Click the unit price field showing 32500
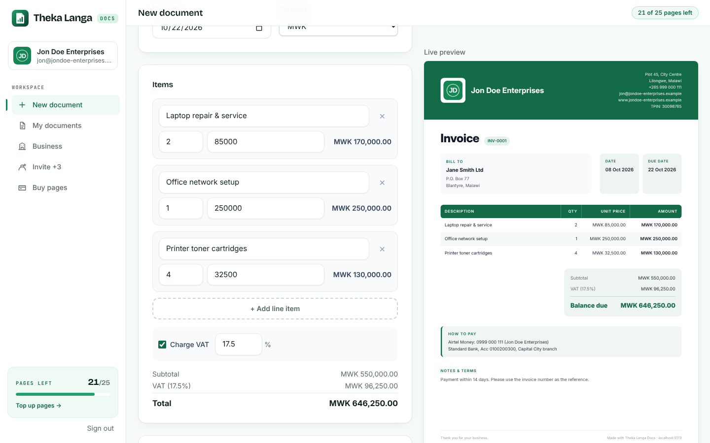The height and width of the screenshot is (443, 710). tap(266, 275)
